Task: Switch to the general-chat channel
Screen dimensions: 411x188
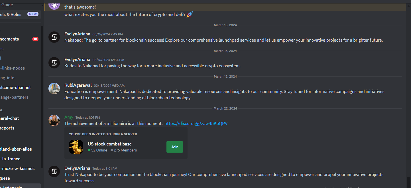Action: [10, 118]
